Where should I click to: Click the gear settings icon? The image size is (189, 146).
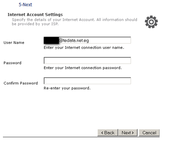point(151,22)
